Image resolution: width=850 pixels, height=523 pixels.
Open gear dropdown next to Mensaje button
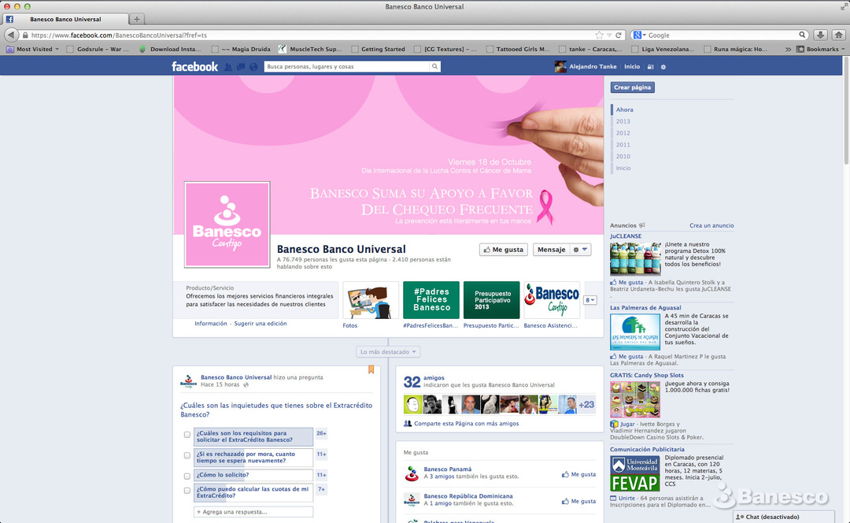tap(581, 250)
